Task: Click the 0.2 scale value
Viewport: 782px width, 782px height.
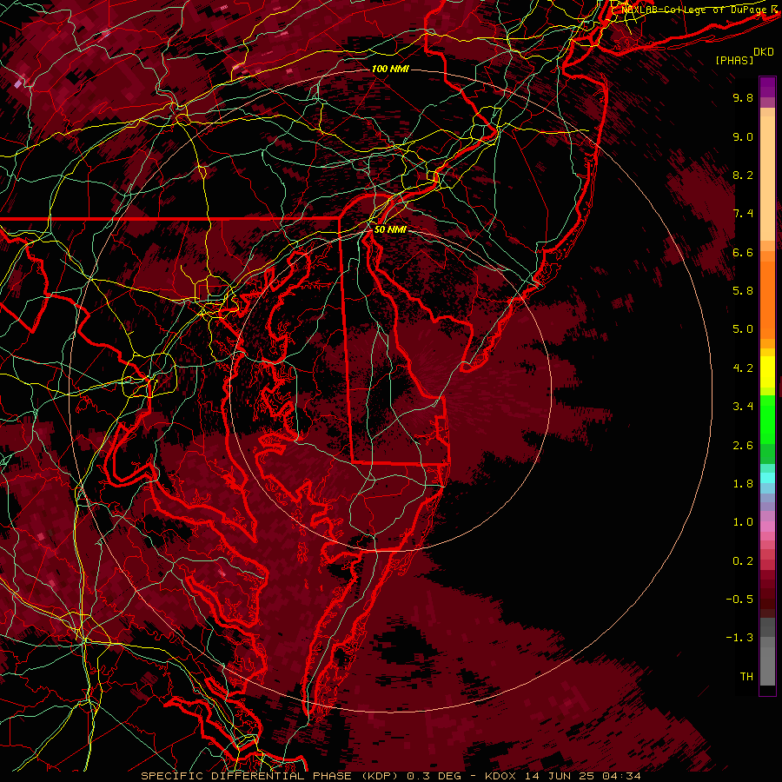Action: pos(743,561)
